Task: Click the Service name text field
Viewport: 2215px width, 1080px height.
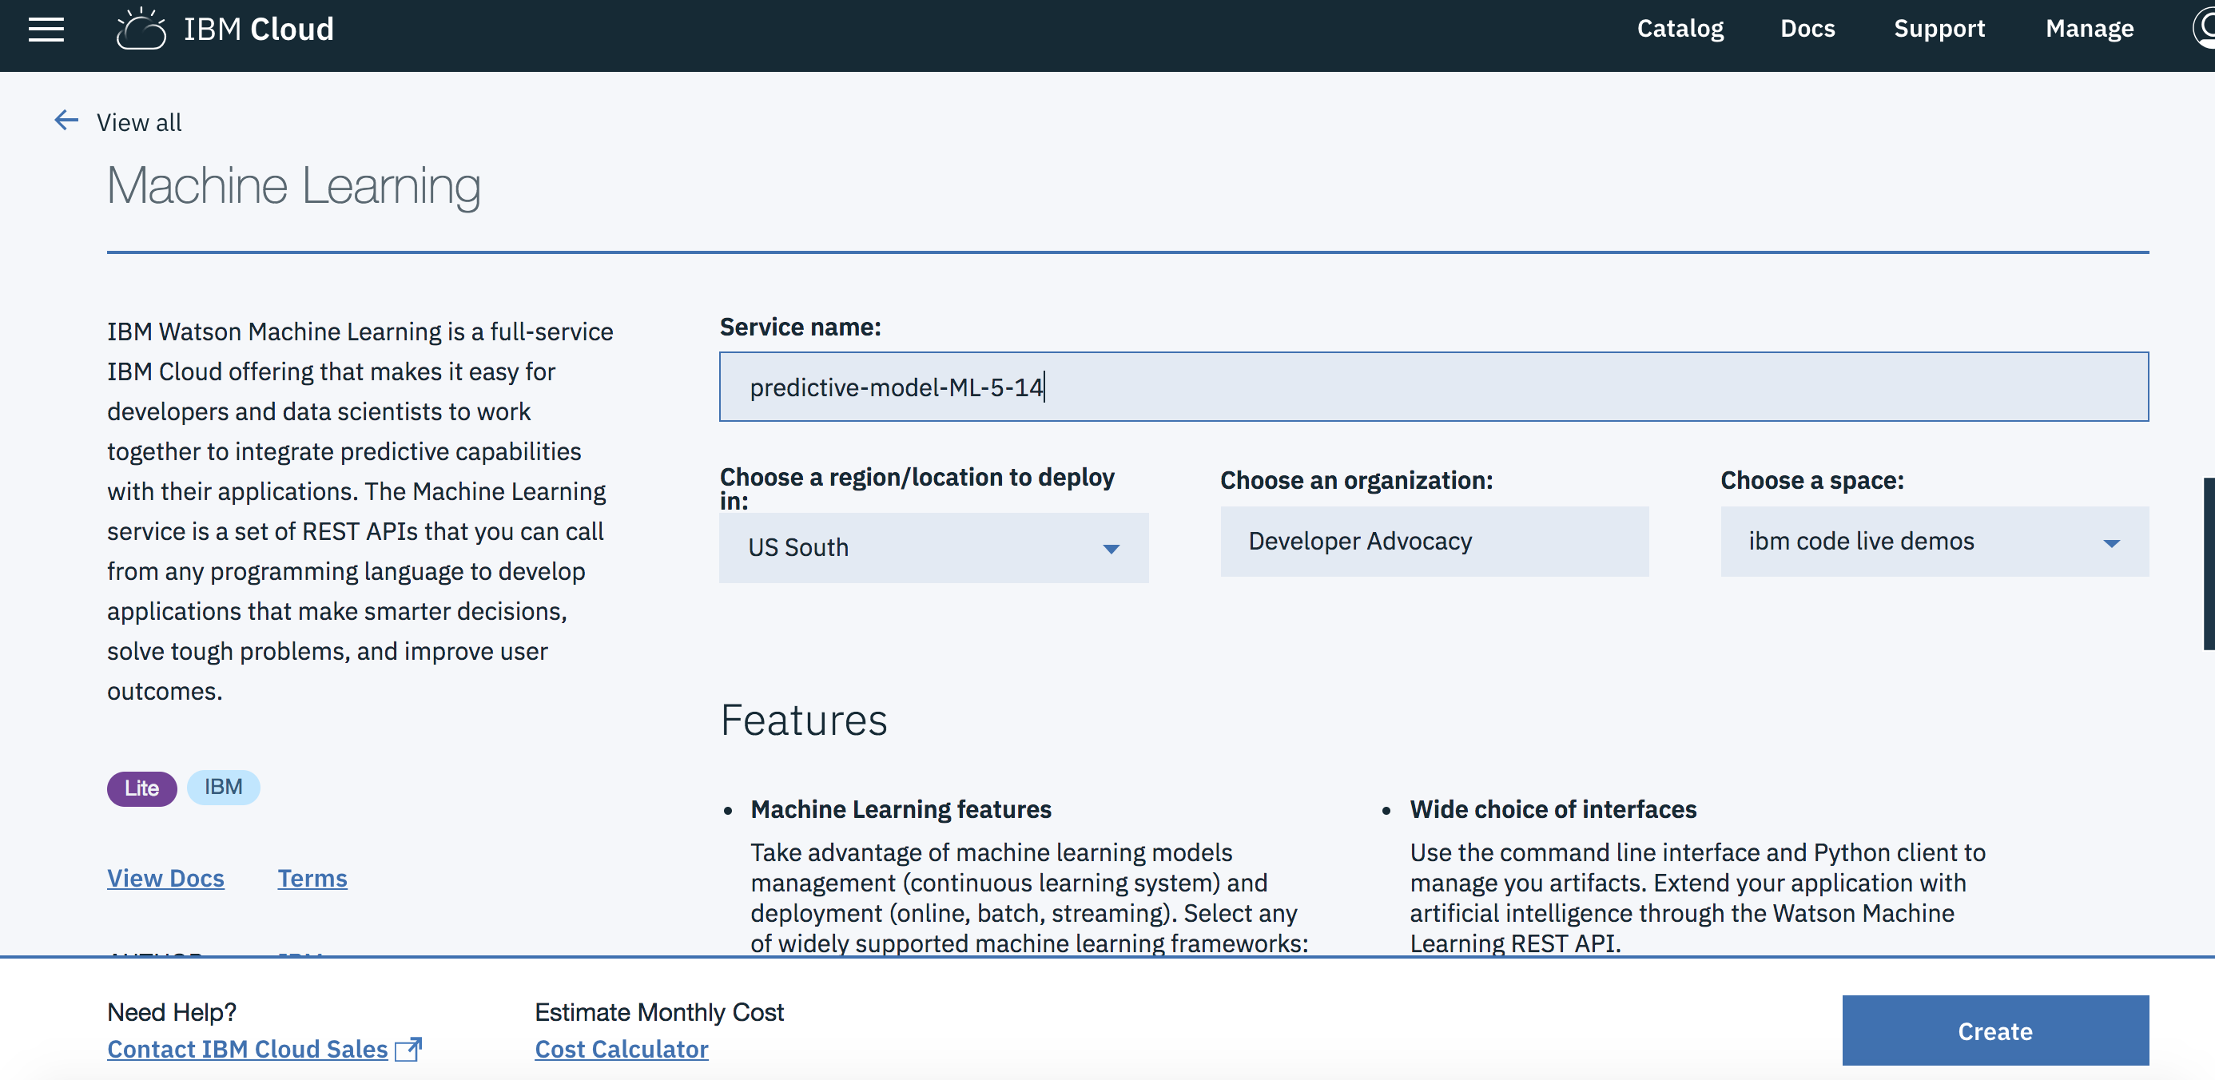Action: (x=1434, y=387)
